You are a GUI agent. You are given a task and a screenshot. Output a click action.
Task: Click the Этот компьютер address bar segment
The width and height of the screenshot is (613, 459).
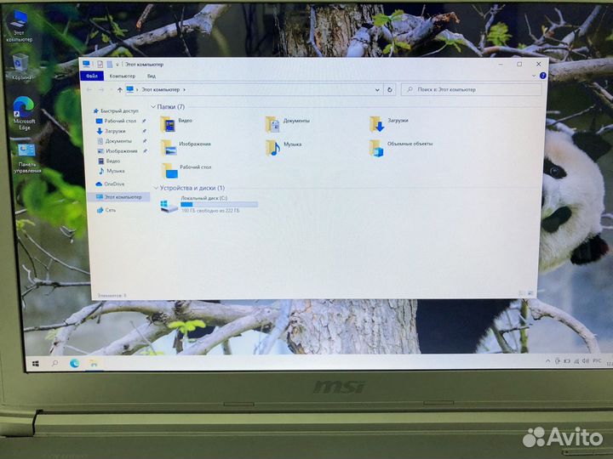(x=160, y=90)
